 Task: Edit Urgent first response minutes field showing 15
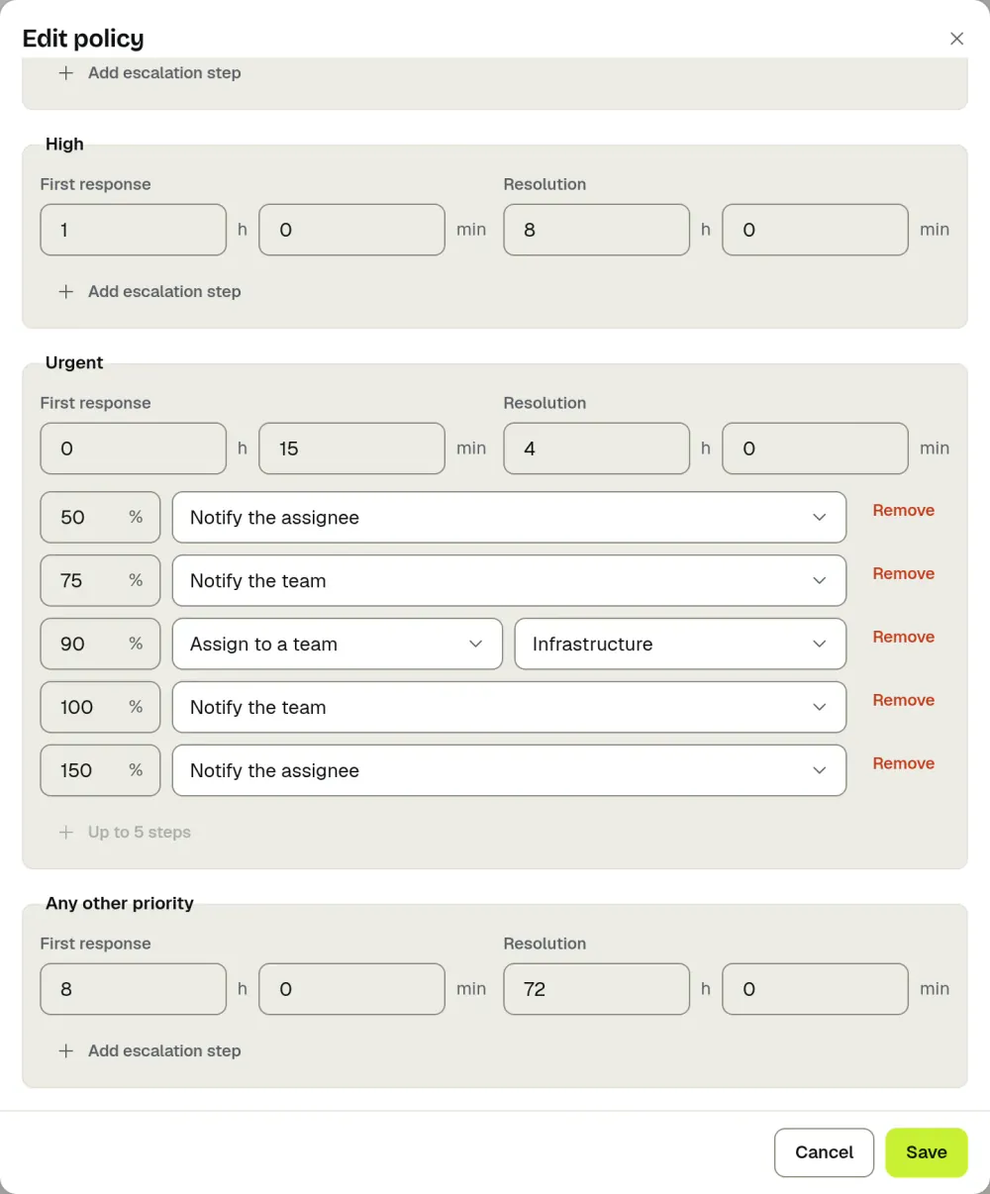(x=351, y=448)
